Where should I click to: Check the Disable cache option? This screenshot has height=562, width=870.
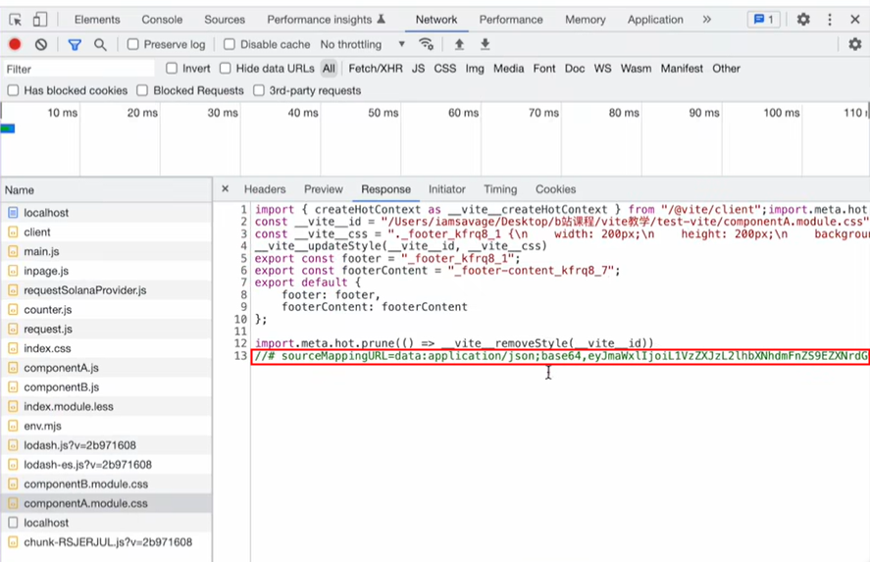pos(230,44)
